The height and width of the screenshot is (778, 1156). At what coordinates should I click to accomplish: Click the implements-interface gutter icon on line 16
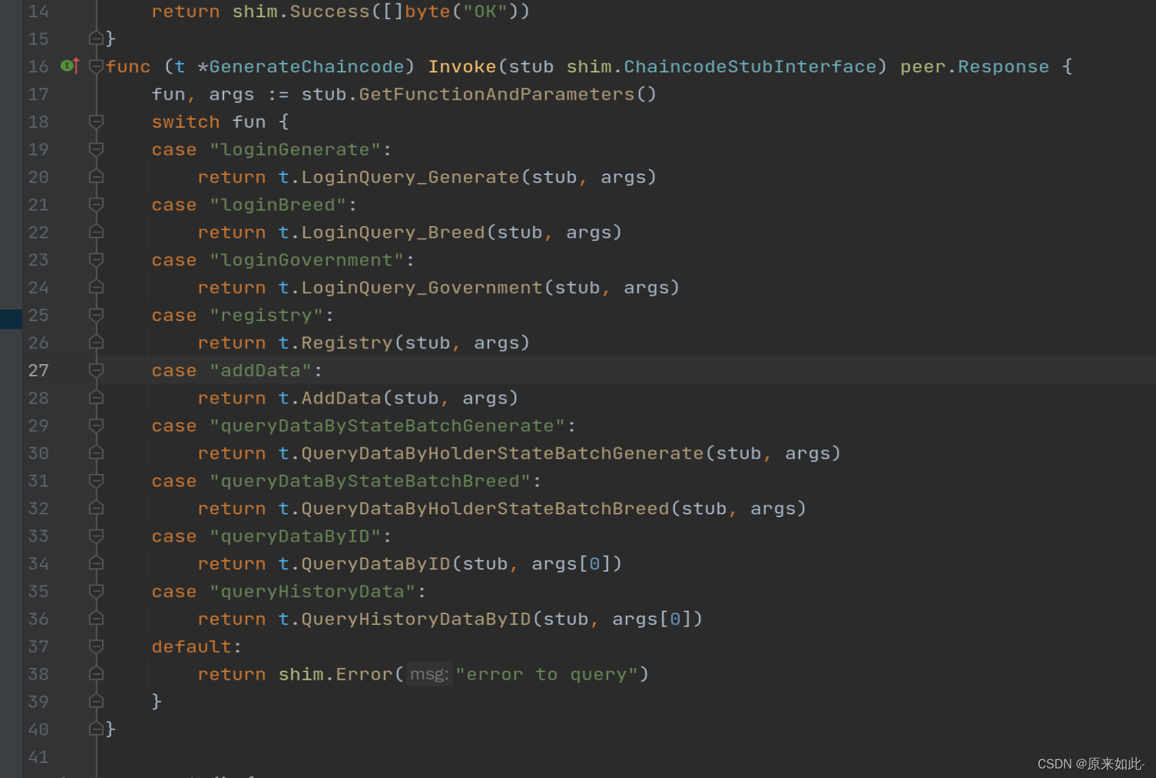click(x=70, y=66)
